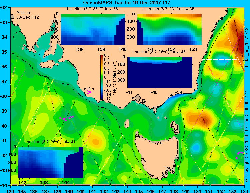Click the '02-Jan-2008 08:04:11' timestamp label
The width and height of the screenshot is (250, 193).
tap(247, 110)
